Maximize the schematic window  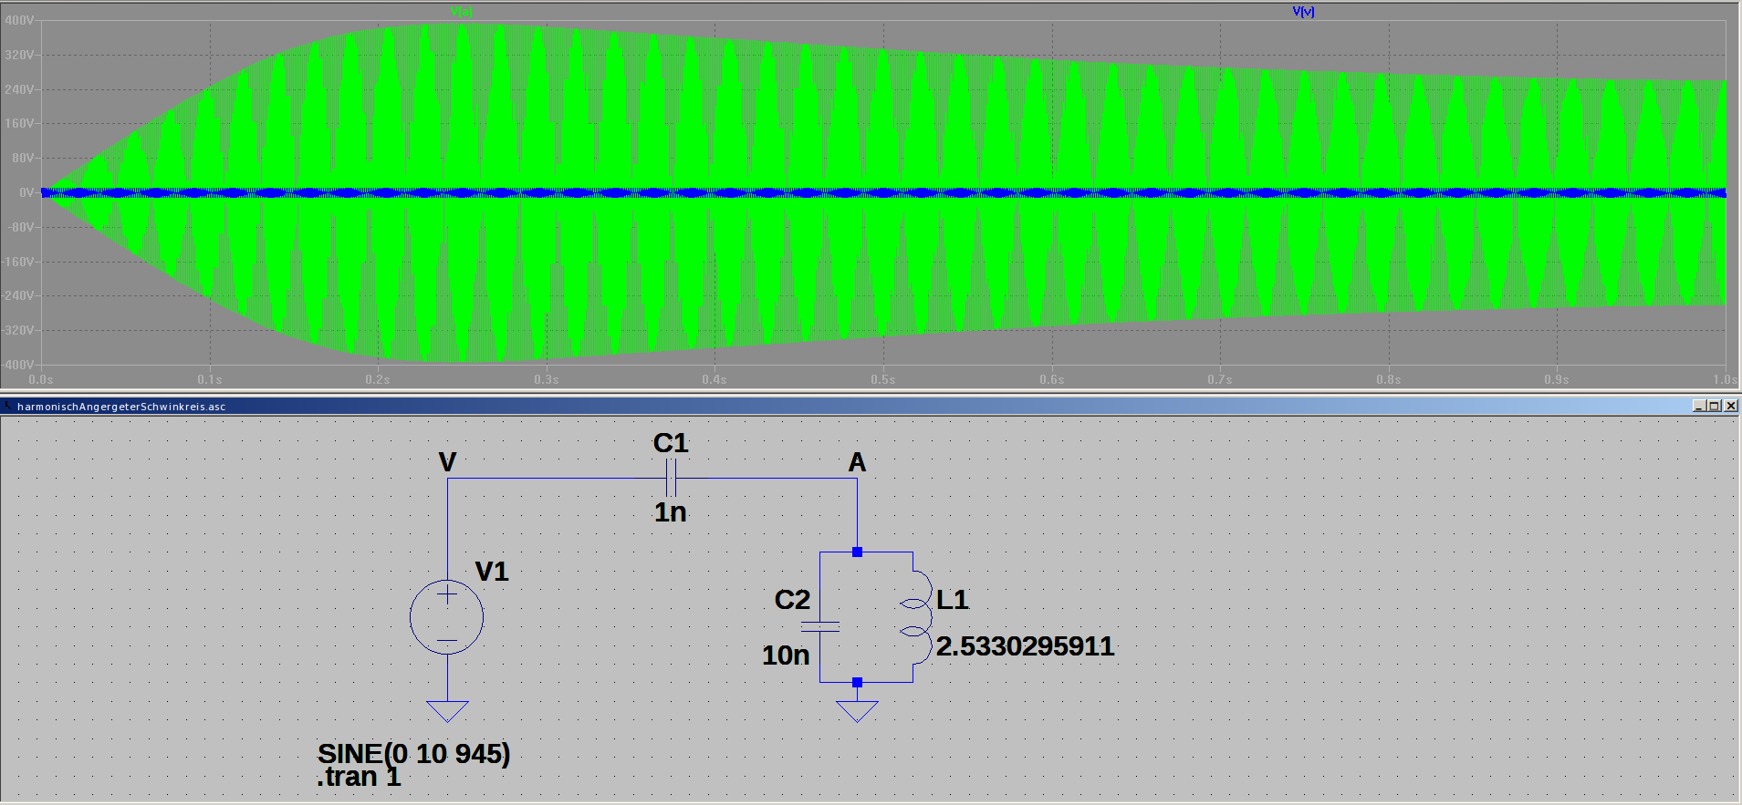pos(1714,406)
